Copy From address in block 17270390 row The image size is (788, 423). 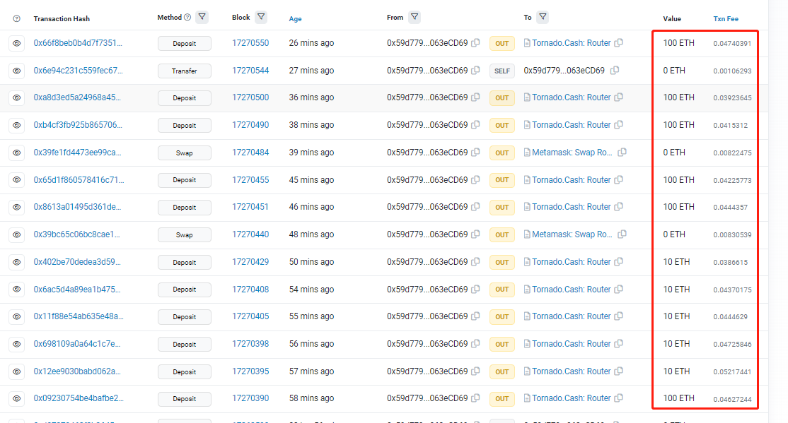pyautogui.click(x=475, y=399)
